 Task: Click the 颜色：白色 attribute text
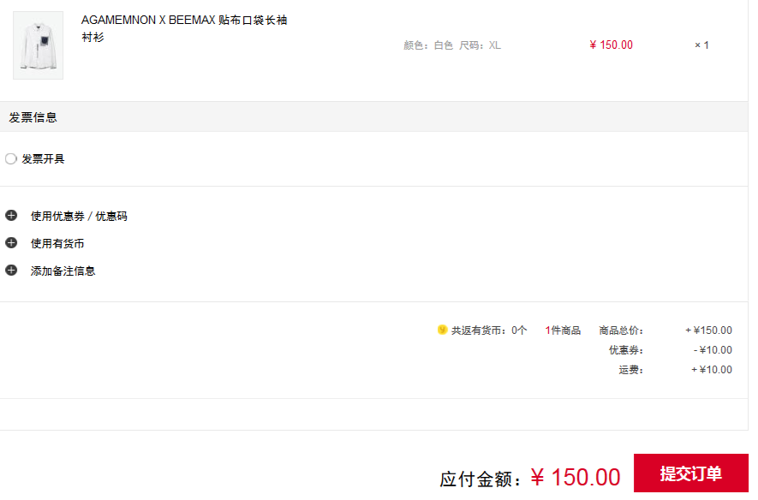click(428, 45)
